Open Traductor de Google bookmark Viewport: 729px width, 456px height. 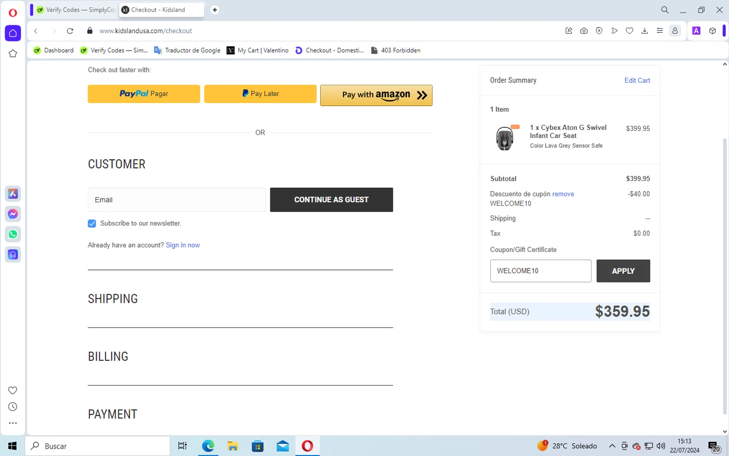click(x=187, y=50)
